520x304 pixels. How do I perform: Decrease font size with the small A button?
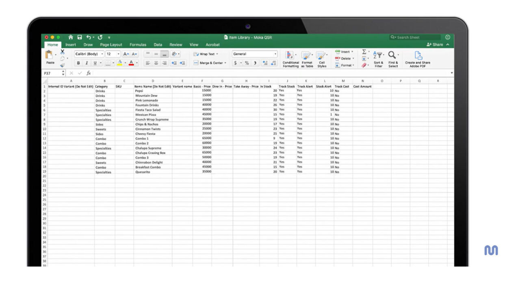click(x=134, y=54)
